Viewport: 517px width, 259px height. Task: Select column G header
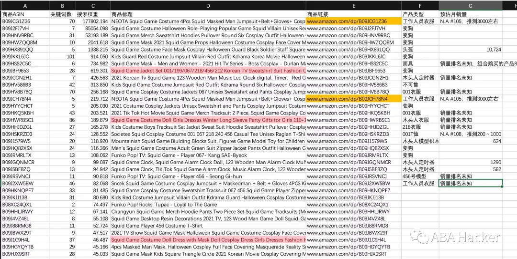tap(471, 6)
